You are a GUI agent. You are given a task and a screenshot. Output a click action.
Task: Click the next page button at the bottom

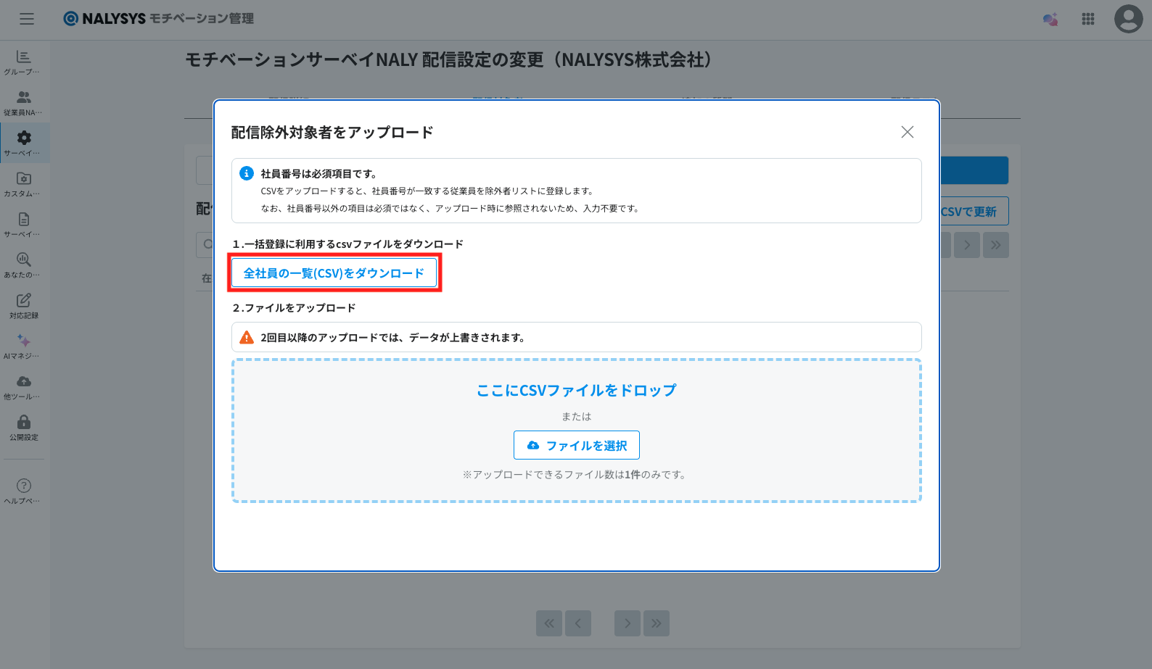(628, 623)
